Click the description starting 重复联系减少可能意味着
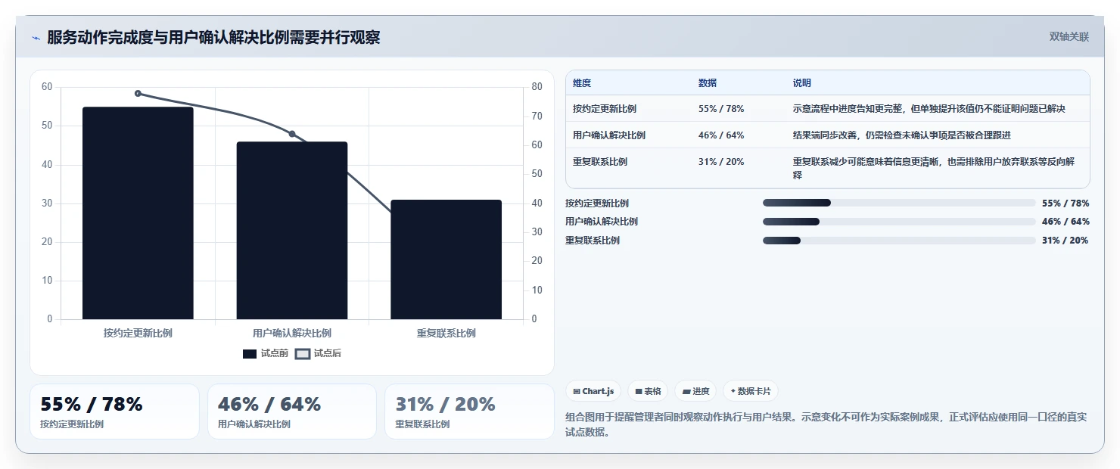This screenshot has height=469, width=1120. coord(934,168)
